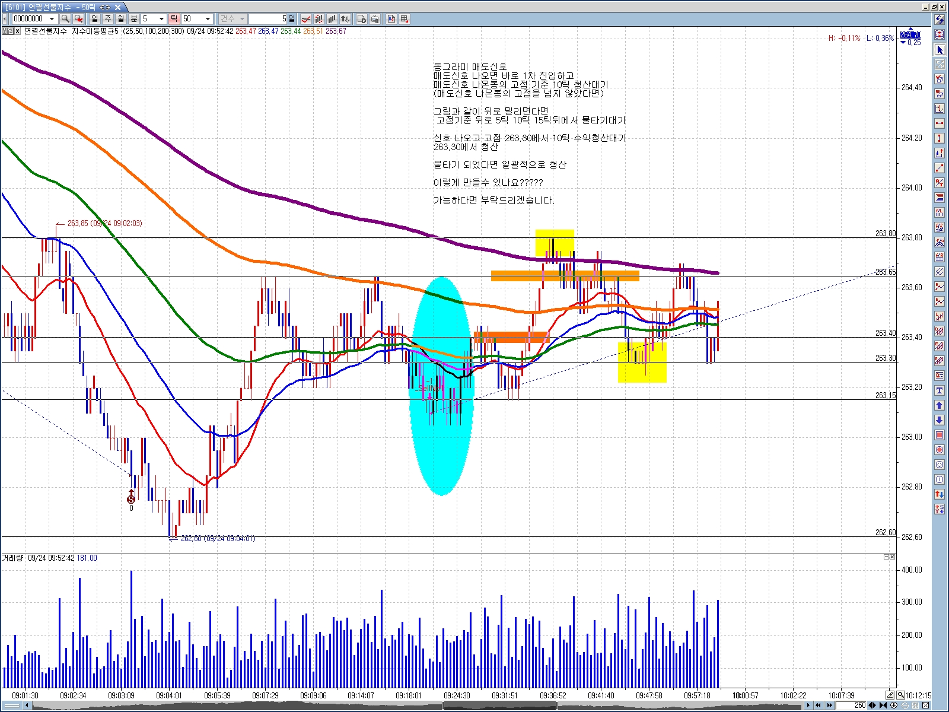Select the diagonal trend line drawing tool
Screen dimensions: 949x712
pyautogui.click(x=940, y=169)
